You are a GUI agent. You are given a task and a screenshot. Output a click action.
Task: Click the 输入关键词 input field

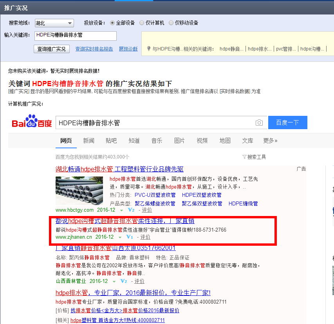[76, 36]
